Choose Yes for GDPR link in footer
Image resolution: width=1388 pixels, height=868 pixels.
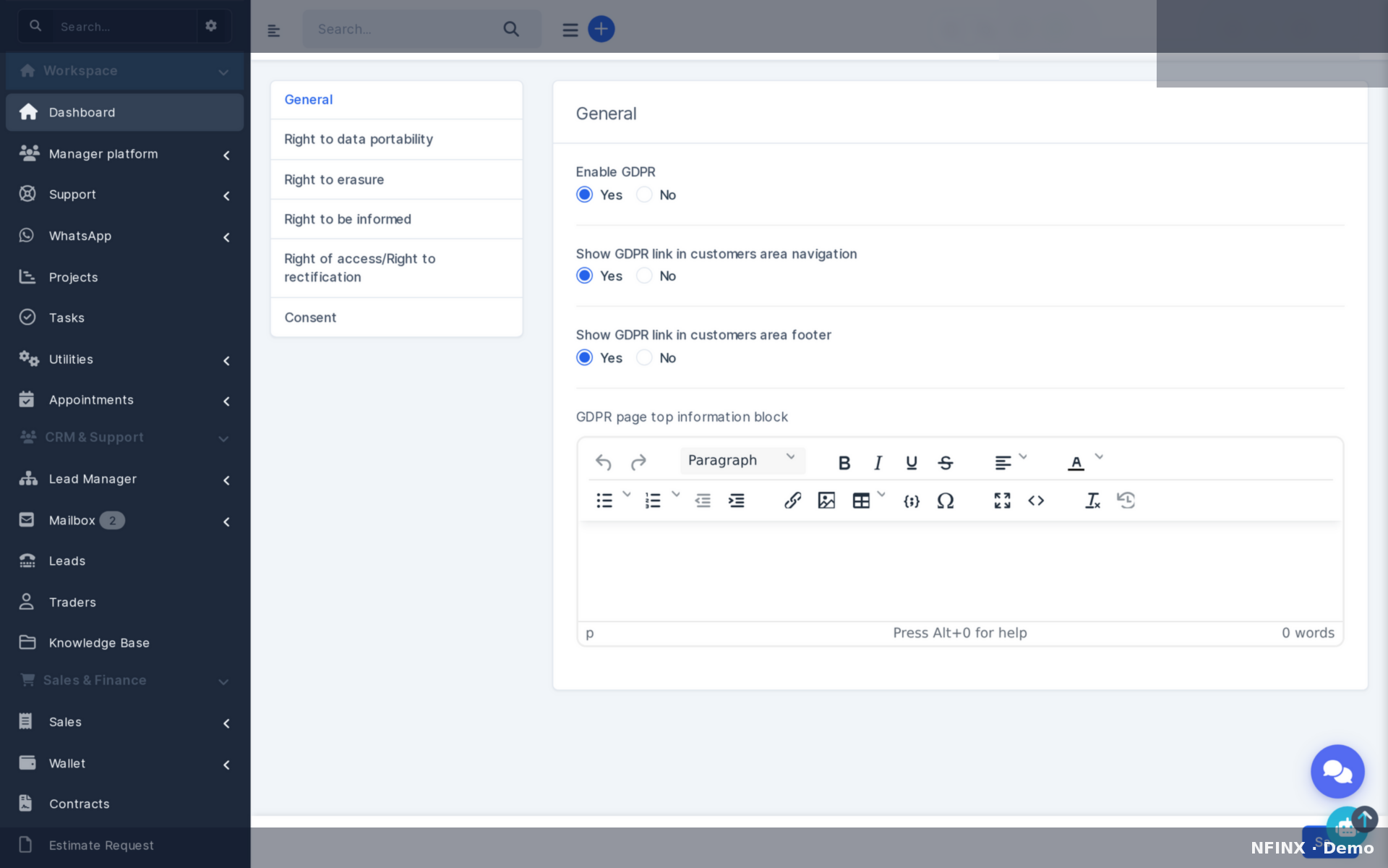585,357
